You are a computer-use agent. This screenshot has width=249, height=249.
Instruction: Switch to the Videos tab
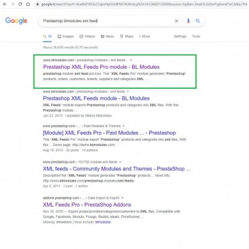(x=87, y=36)
